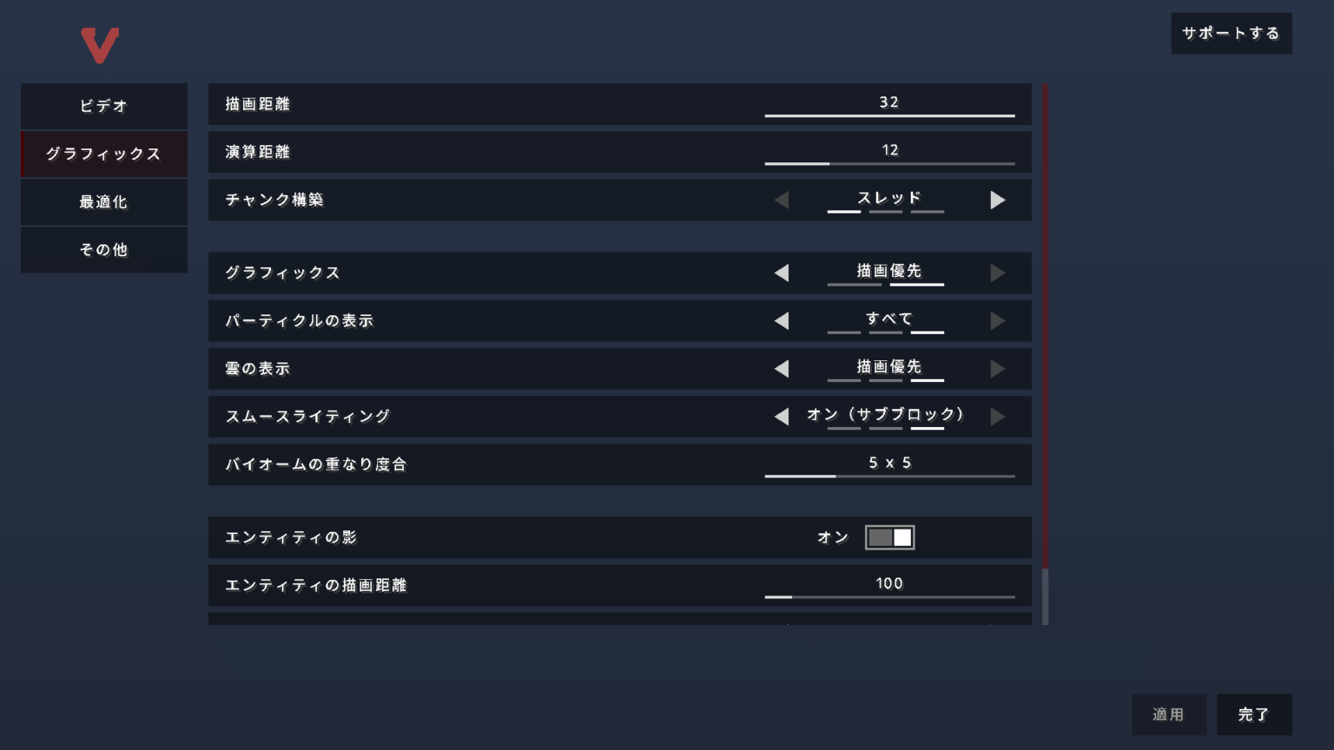This screenshot has height=750, width=1334.
Task: Switch to the ビデオ tab
Action: 103,106
